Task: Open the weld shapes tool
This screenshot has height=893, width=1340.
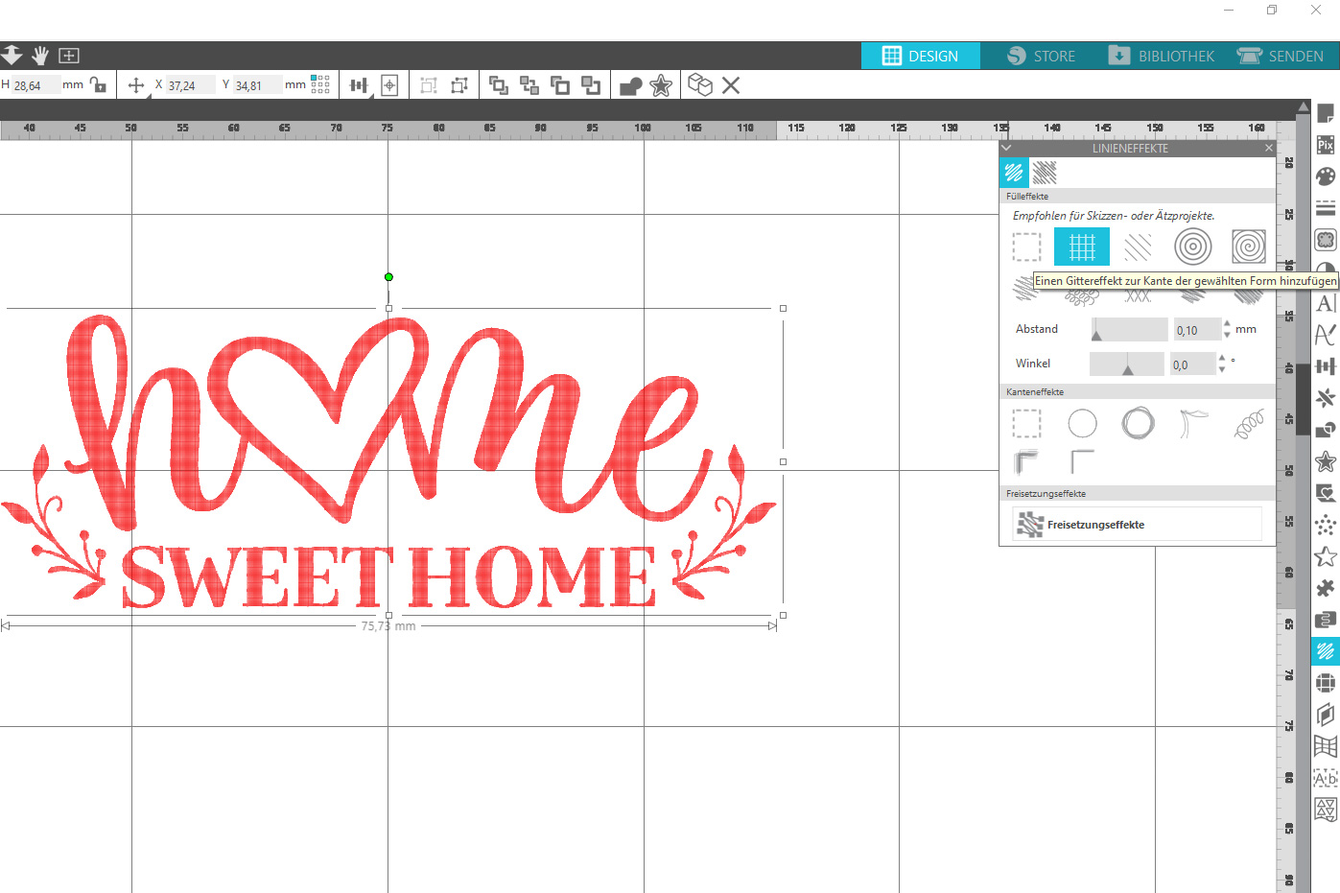Action: pos(630,85)
